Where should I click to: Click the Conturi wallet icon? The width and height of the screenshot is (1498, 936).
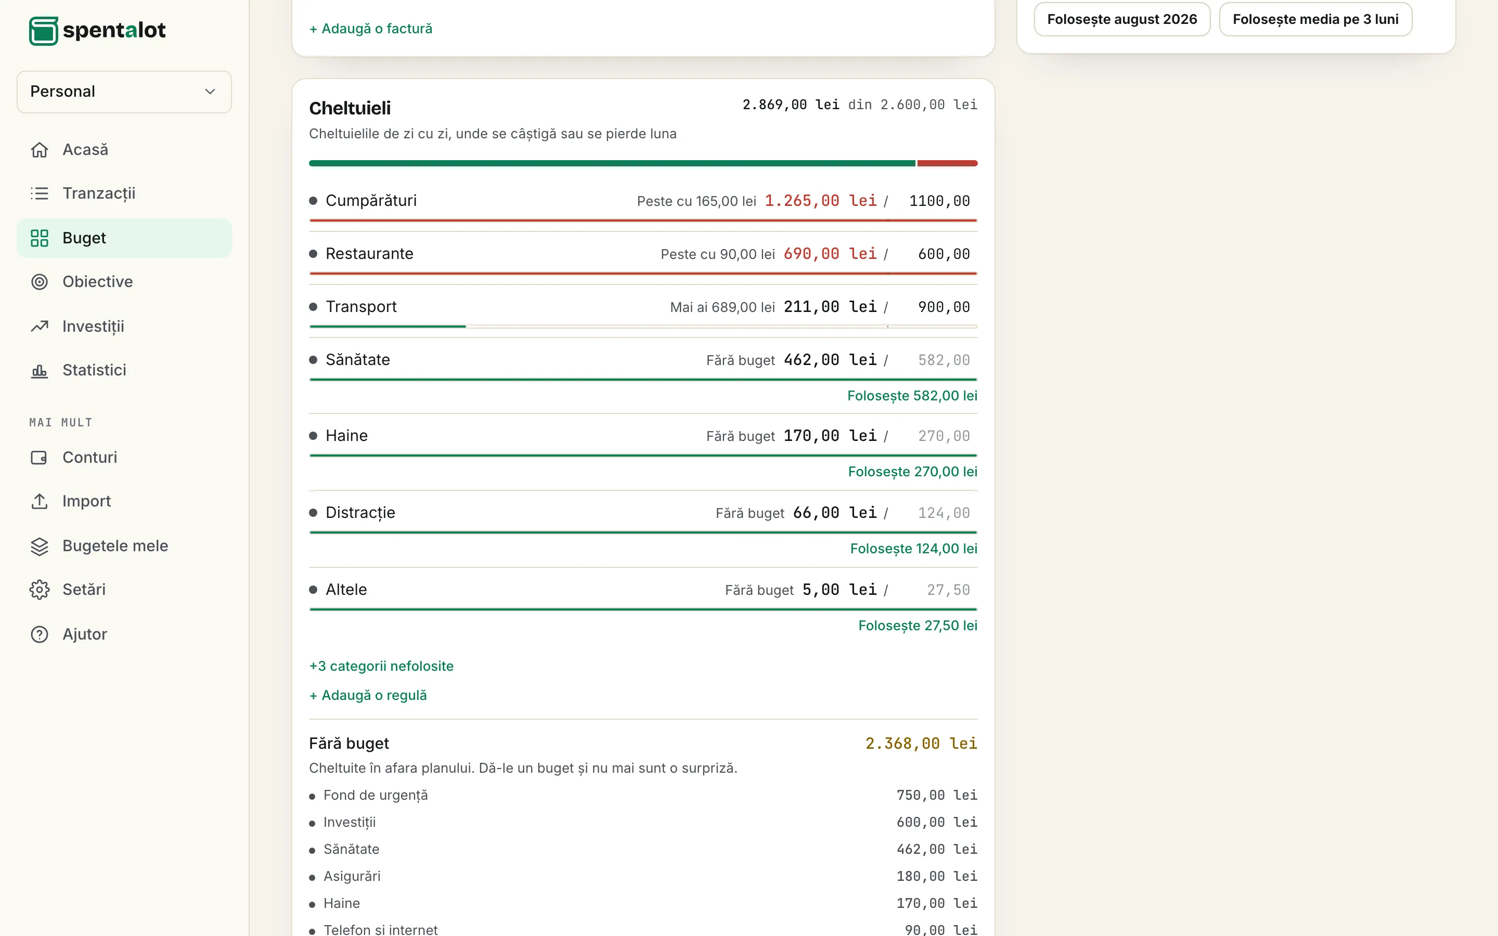click(40, 458)
